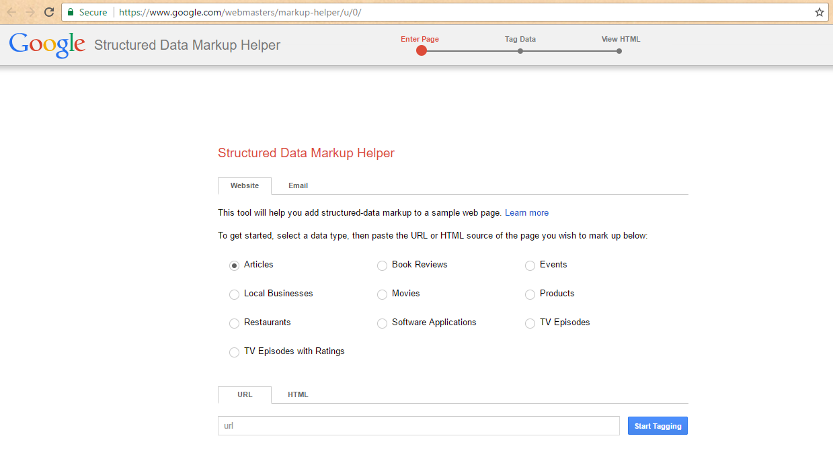The width and height of the screenshot is (833, 467).
Task: Click the Tag Data step dot
Action: pos(520,51)
